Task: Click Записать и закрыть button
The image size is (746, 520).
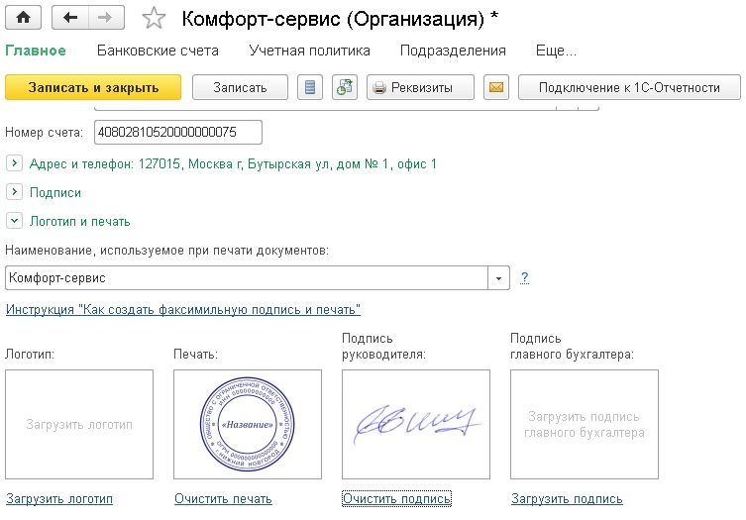Action: click(x=93, y=87)
